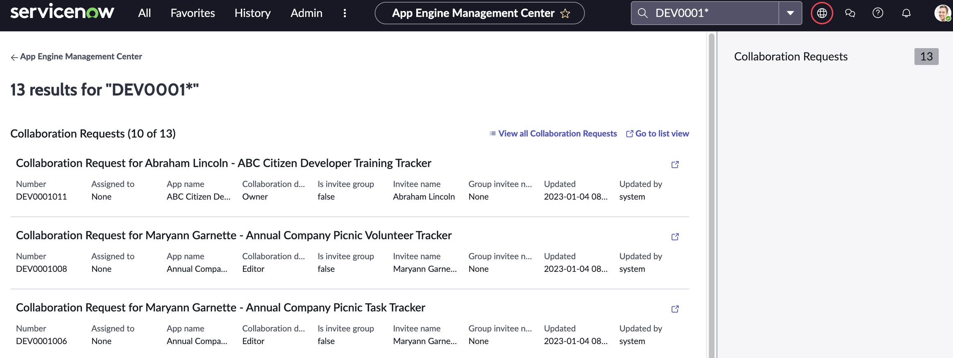Go back to App Engine Management Center
The width and height of the screenshot is (953, 358).
point(76,56)
